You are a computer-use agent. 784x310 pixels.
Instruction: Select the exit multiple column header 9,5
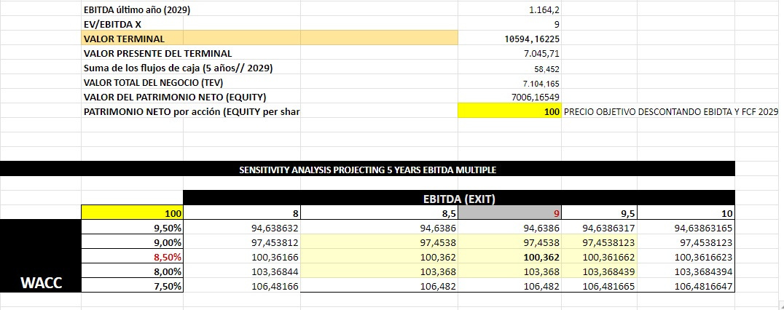(x=599, y=214)
